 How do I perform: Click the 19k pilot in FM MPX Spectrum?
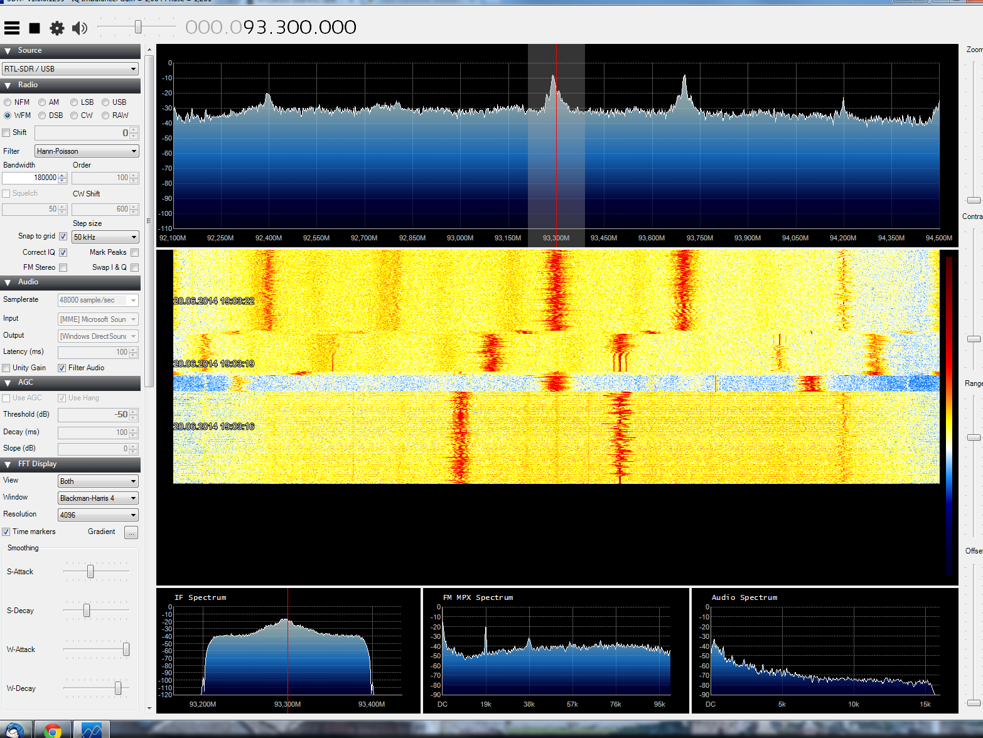[x=485, y=640]
